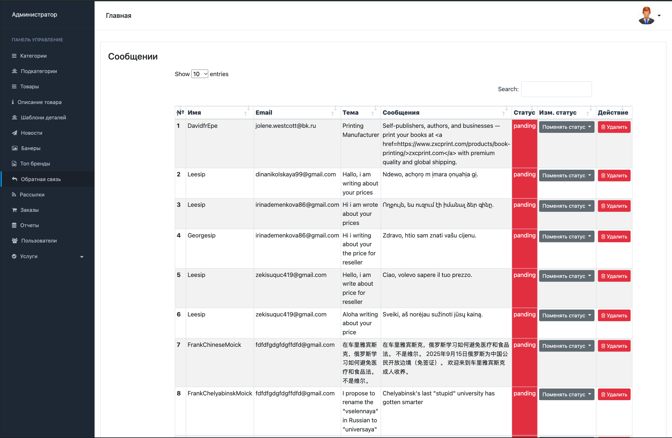Expand the Услуги submenu arrow
The image size is (672, 438).
click(82, 257)
